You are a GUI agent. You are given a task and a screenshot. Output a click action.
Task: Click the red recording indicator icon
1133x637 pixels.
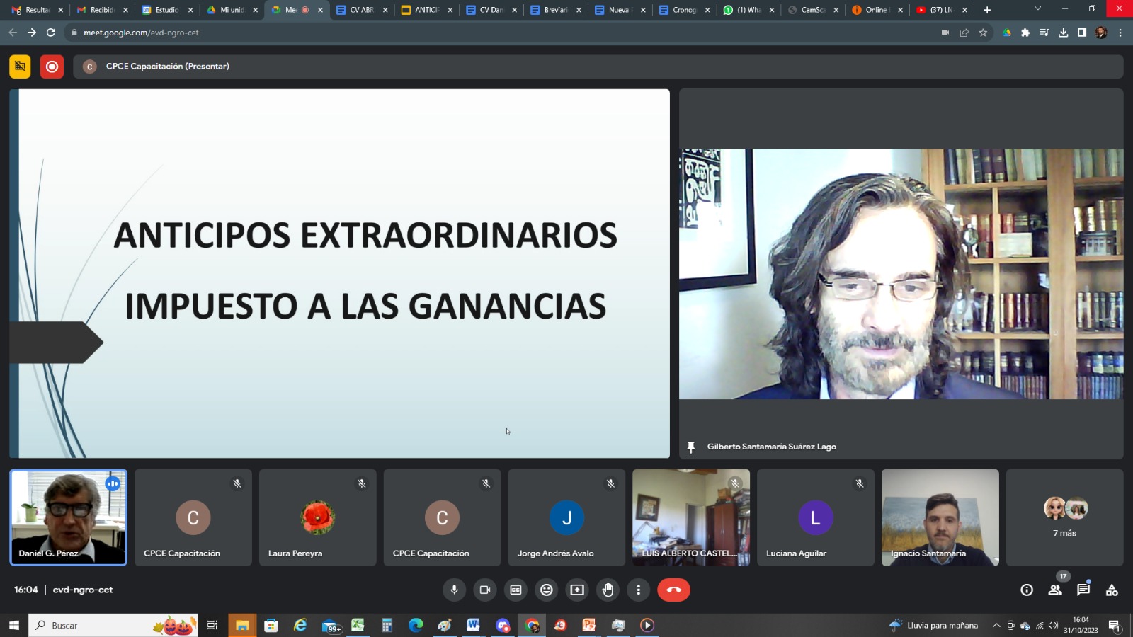[52, 67]
